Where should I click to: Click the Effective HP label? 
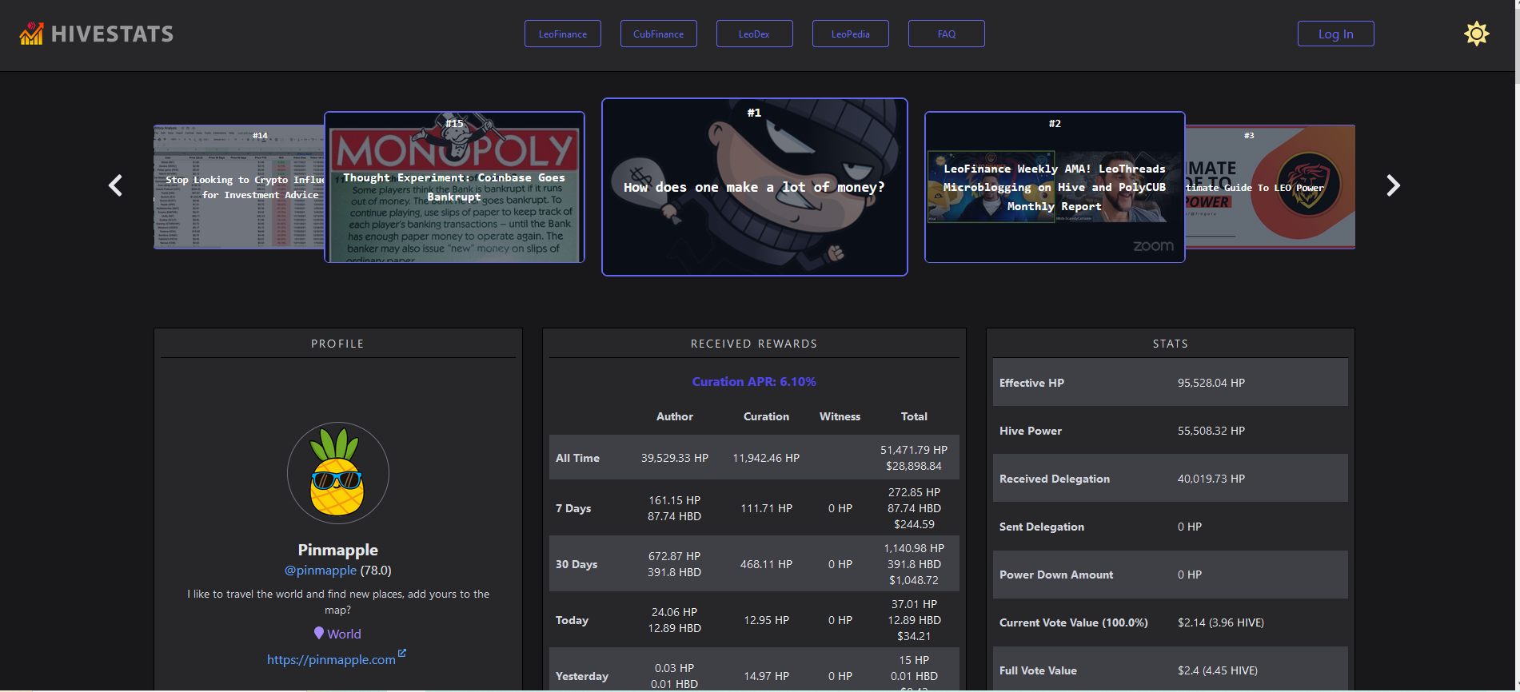pyautogui.click(x=1031, y=383)
